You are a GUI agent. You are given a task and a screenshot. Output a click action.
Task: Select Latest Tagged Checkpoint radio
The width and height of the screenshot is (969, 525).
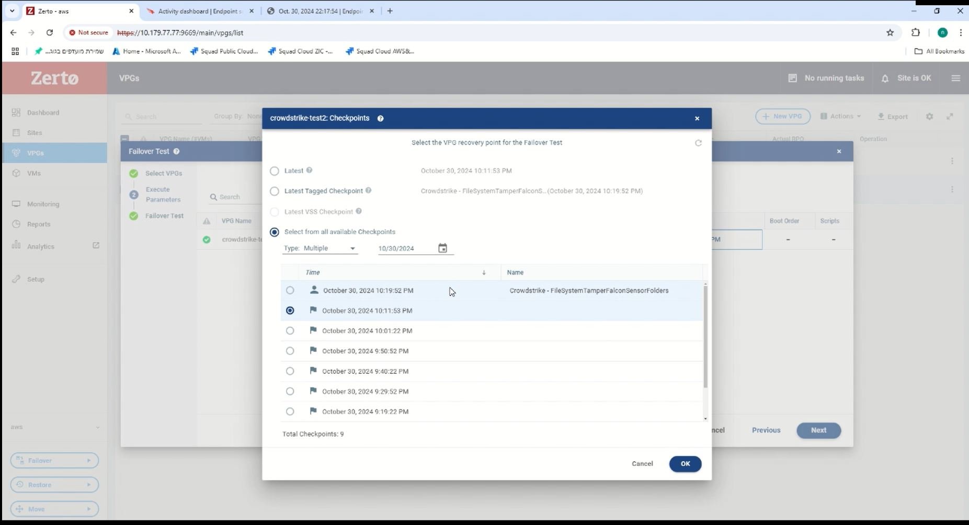coord(274,191)
